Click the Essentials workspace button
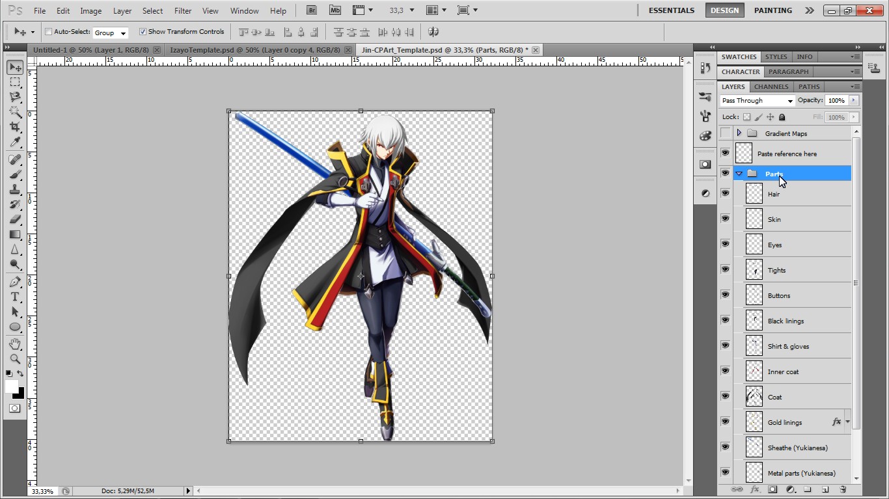 point(671,10)
